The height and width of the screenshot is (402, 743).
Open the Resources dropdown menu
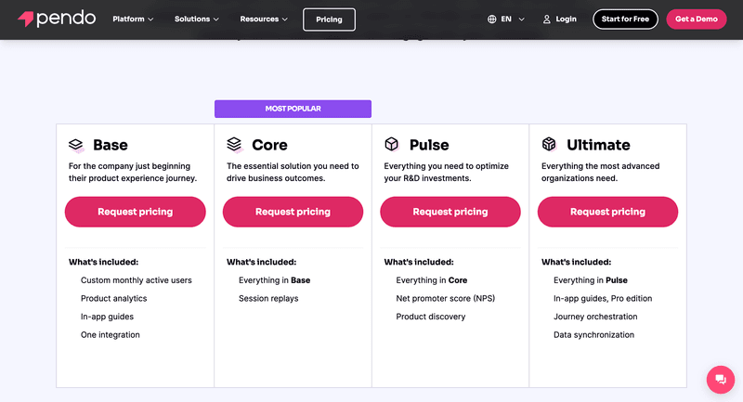(x=264, y=19)
